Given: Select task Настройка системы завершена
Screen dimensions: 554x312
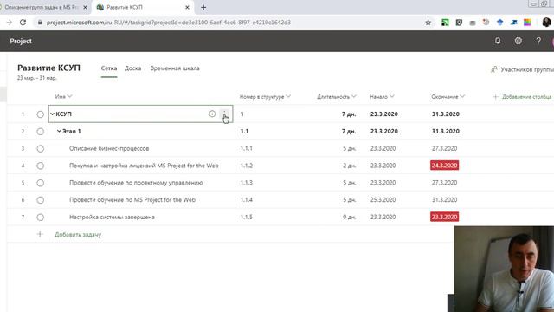Looking at the screenshot, I should click(x=112, y=218).
